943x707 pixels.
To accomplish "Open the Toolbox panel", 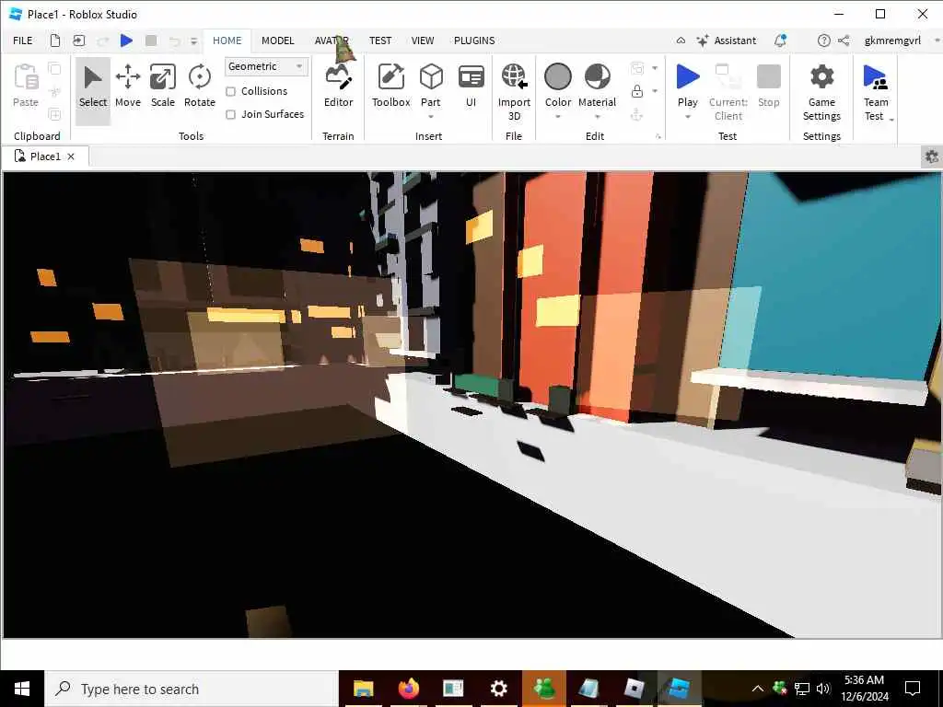I will pyautogui.click(x=390, y=87).
